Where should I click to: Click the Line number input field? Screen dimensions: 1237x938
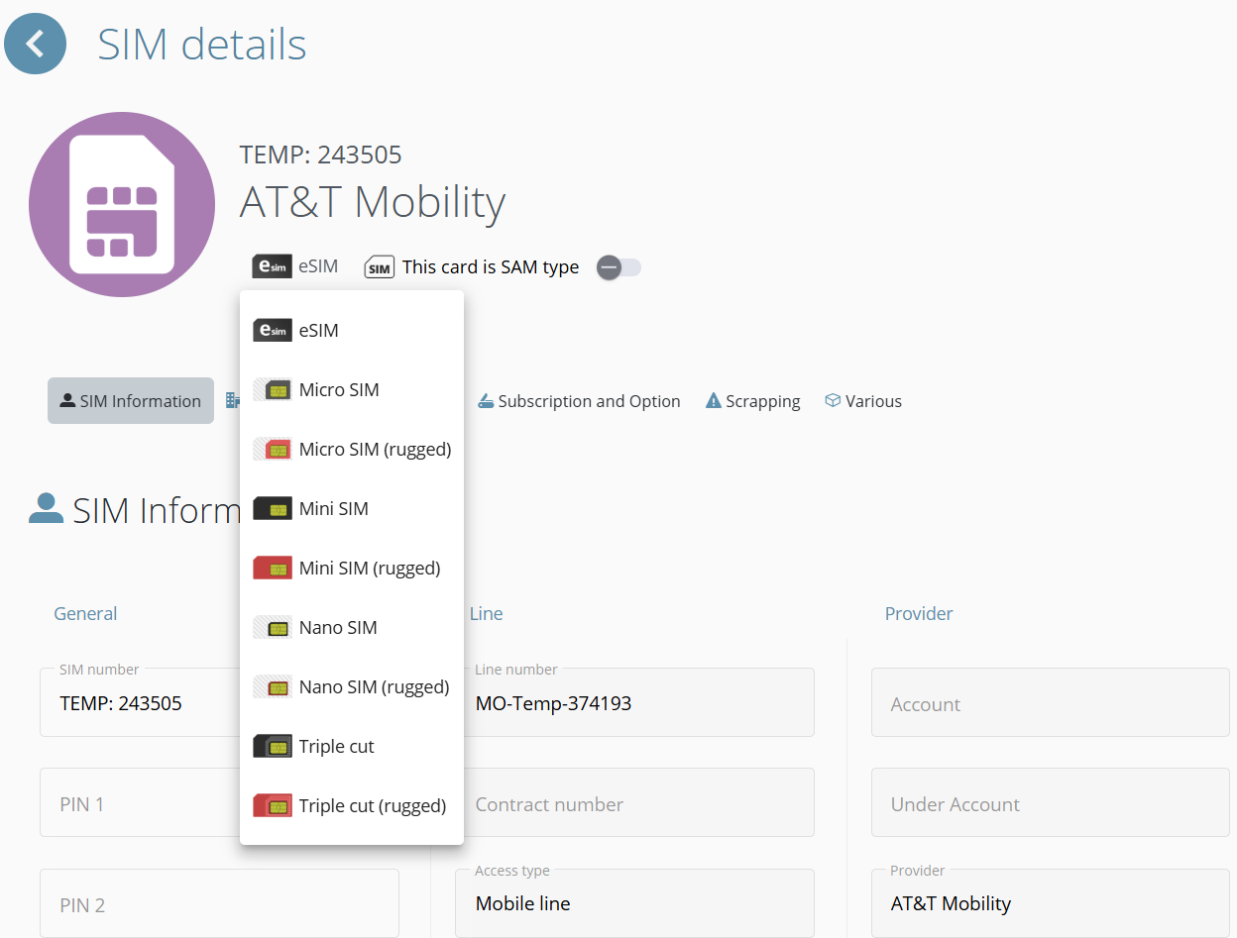634,704
